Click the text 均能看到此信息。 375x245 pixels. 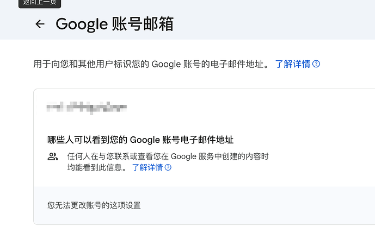tap(97, 167)
